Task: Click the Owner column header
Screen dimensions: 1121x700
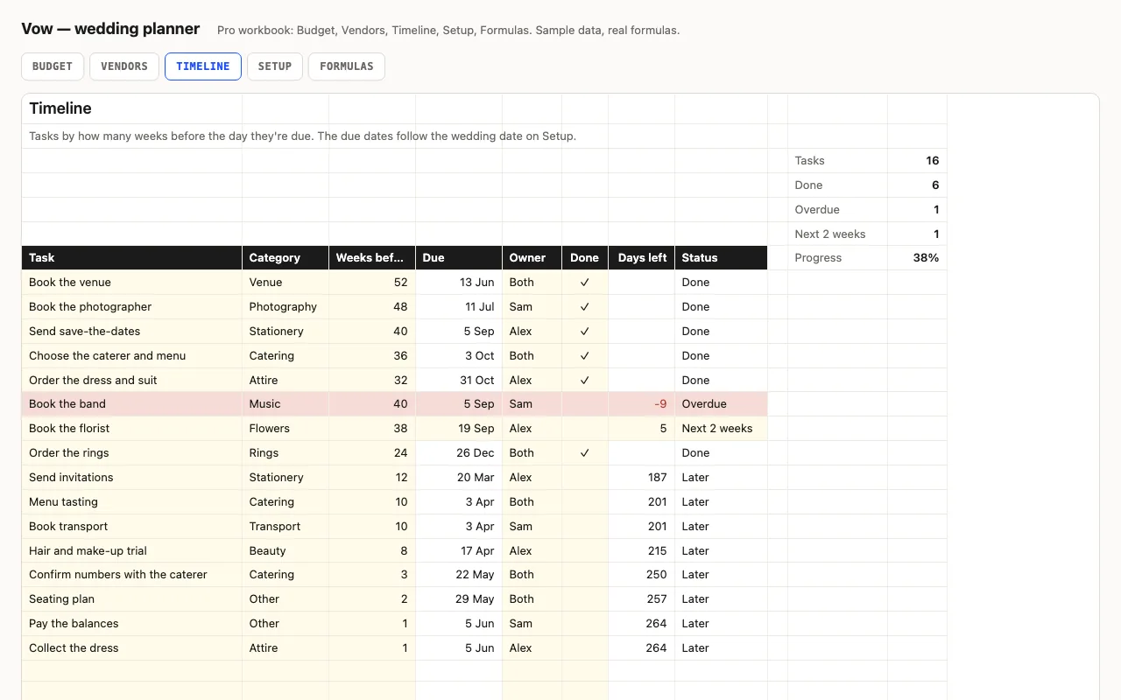Action: pyautogui.click(x=532, y=258)
